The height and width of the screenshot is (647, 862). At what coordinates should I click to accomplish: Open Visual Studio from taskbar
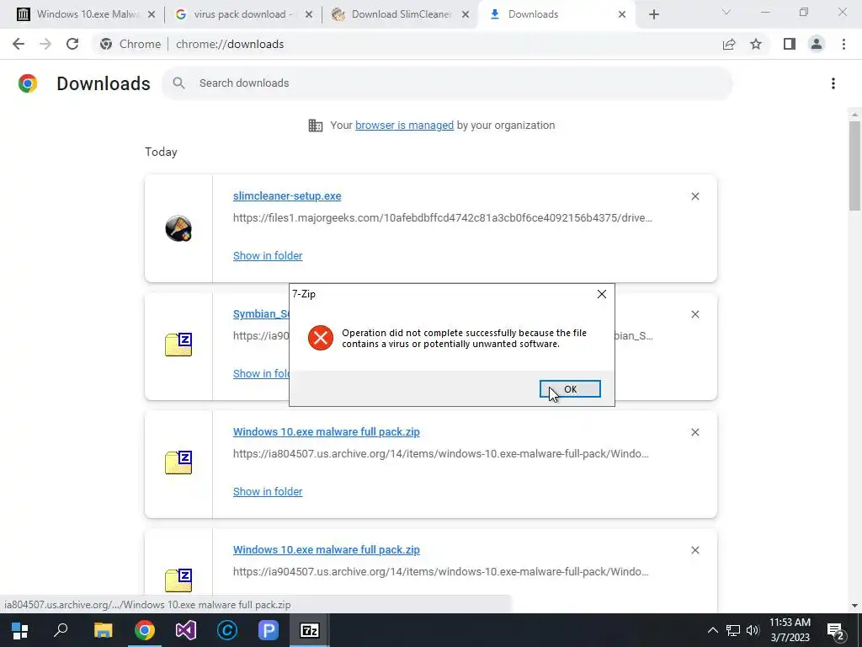pyautogui.click(x=186, y=630)
